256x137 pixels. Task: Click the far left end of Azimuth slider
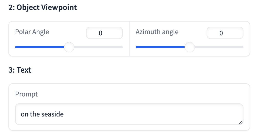(x=136, y=47)
